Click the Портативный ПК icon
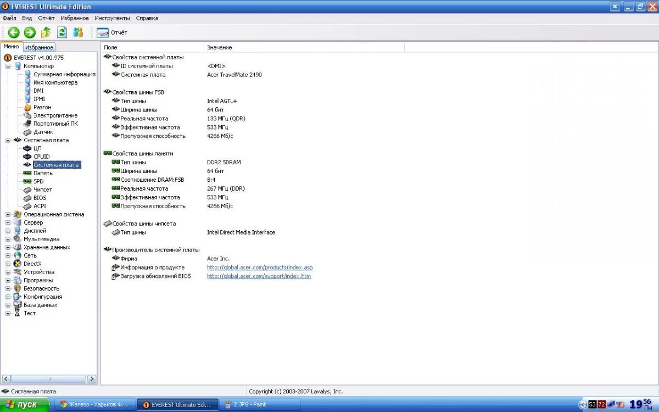The height and width of the screenshot is (412, 659). [x=27, y=124]
